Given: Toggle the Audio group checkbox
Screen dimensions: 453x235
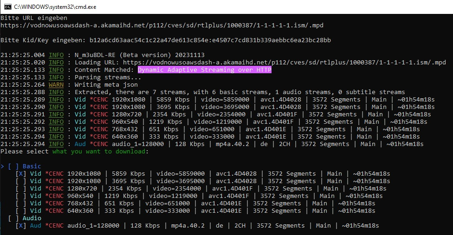Looking at the screenshot, I should click(x=13, y=218).
